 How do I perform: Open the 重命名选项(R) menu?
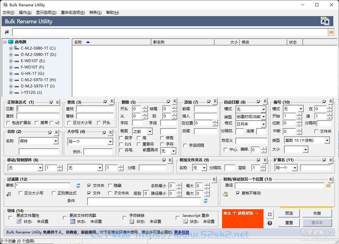click(73, 13)
